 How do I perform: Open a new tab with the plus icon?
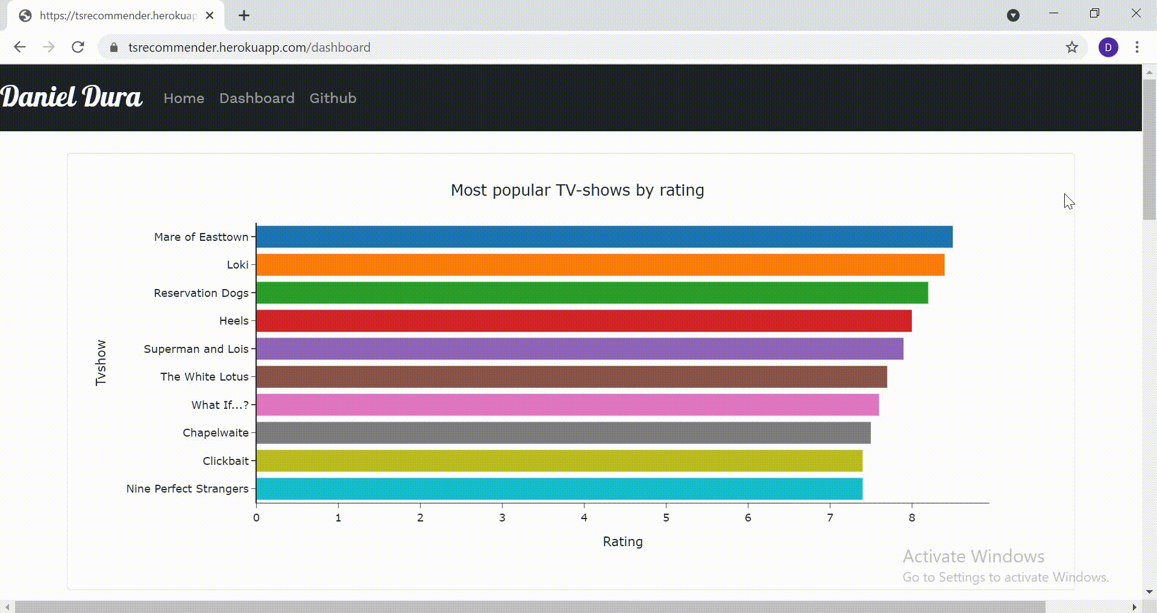pyautogui.click(x=244, y=16)
